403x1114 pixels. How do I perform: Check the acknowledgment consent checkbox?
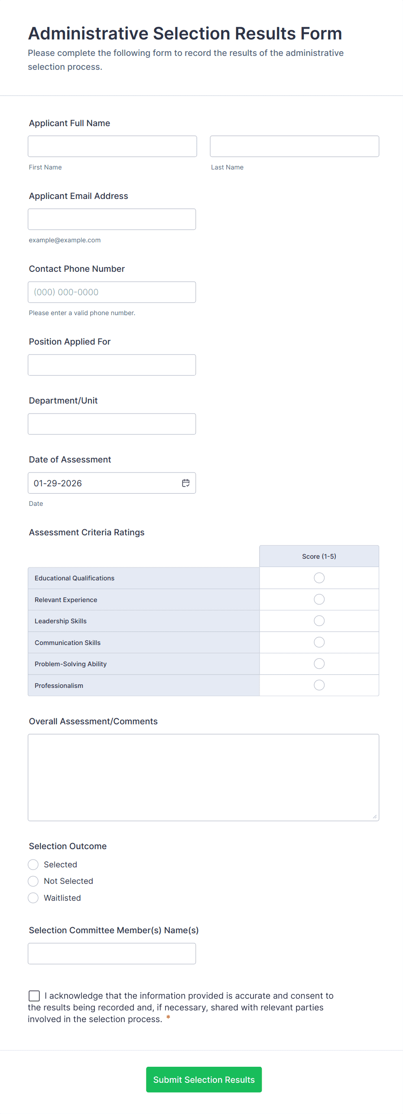click(x=34, y=996)
